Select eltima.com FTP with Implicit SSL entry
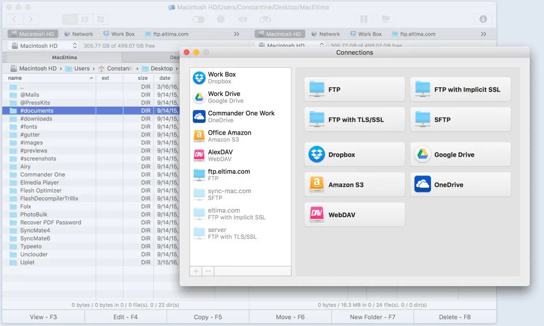This screenshot has width=544, height=326. (x=240, y=214)
